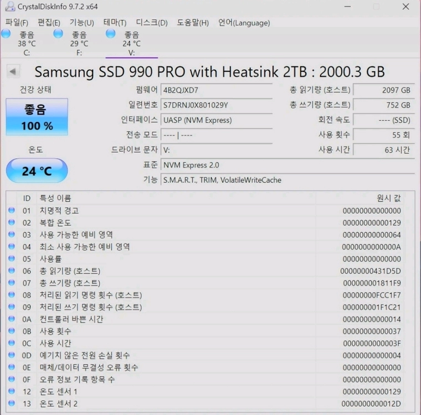Screen dimensions: 421x415
Task: Click the power-on count value 55 회
Action: tap(384, 135)
